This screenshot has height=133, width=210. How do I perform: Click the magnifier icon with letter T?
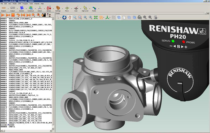38,15
